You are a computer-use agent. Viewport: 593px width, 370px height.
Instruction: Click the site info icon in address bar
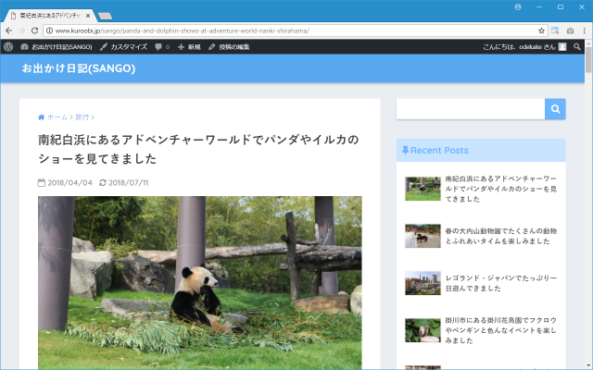point(49,31)
